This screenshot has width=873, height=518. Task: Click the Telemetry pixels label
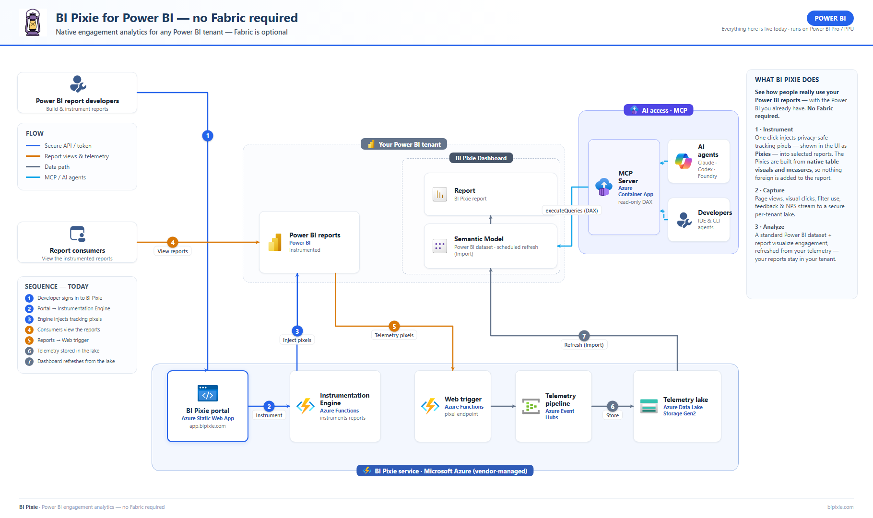pyautogui.click(x=394, y=335)
